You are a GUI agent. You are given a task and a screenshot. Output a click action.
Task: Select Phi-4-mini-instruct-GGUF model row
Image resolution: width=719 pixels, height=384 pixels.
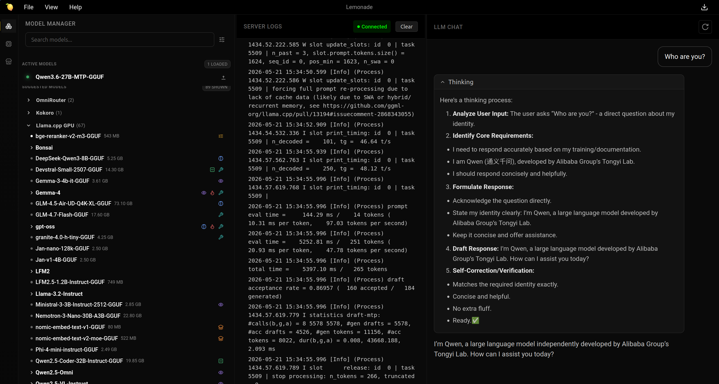pos(126,350)
